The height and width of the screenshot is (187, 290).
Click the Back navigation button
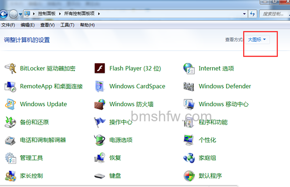click(3, 14)
